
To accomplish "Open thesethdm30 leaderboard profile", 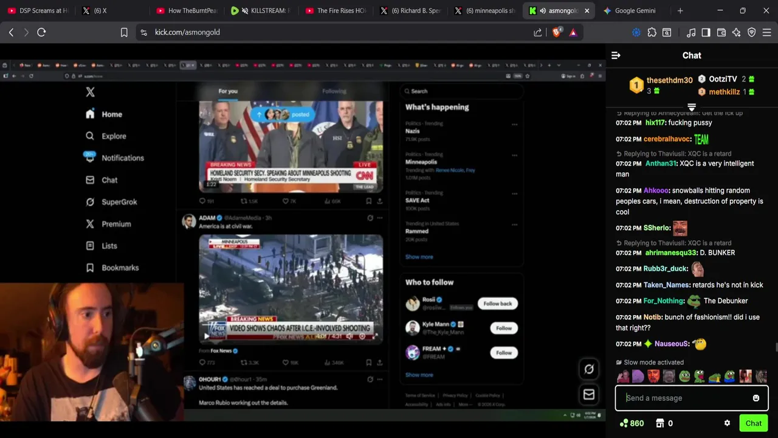I will [669, 80].
